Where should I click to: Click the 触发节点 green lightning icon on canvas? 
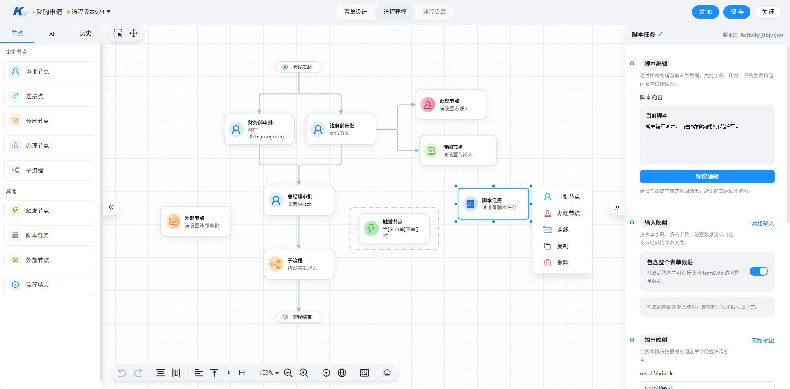[x=371, y=228]
